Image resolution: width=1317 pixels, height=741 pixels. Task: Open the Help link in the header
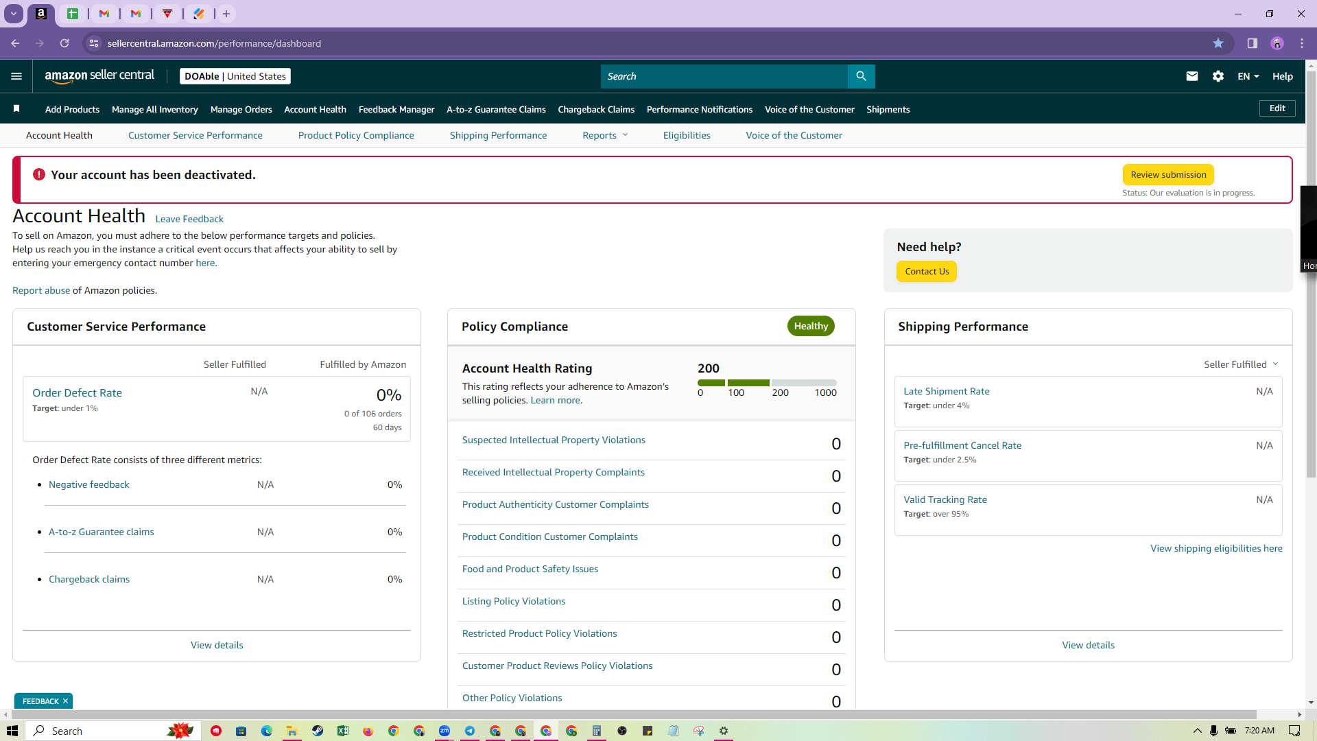1283,76
